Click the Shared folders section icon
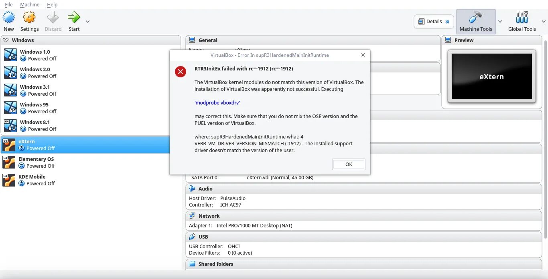The width and height of the screenshot is (548, 279). [192, 264]
